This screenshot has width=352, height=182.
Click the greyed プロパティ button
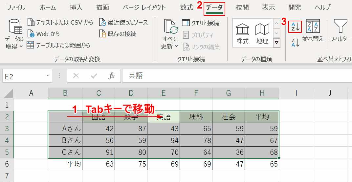click(x=198, y=35)
